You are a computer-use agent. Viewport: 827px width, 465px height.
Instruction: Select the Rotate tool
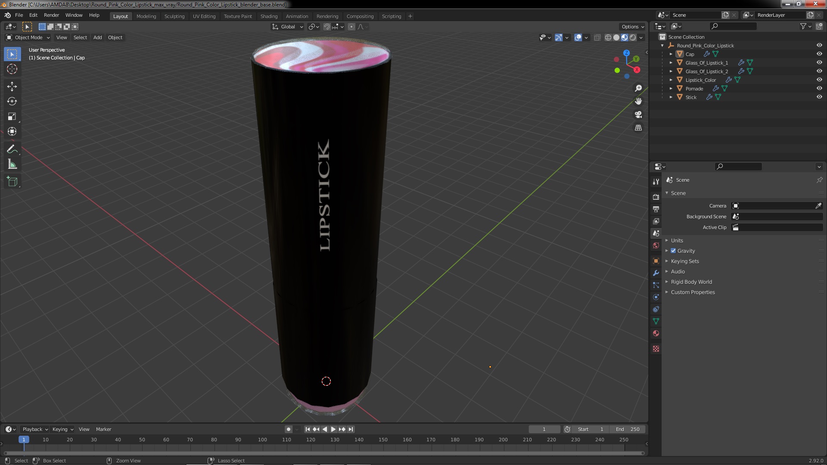(x=12, y=102)
